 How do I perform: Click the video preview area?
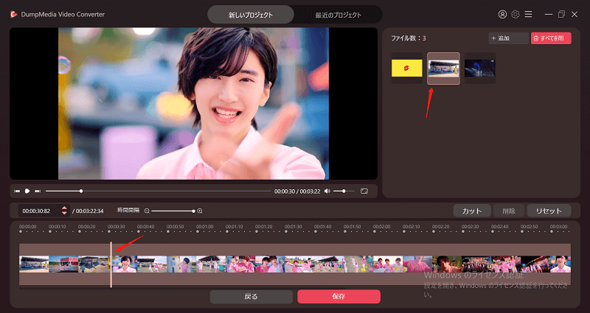[193, 103]
